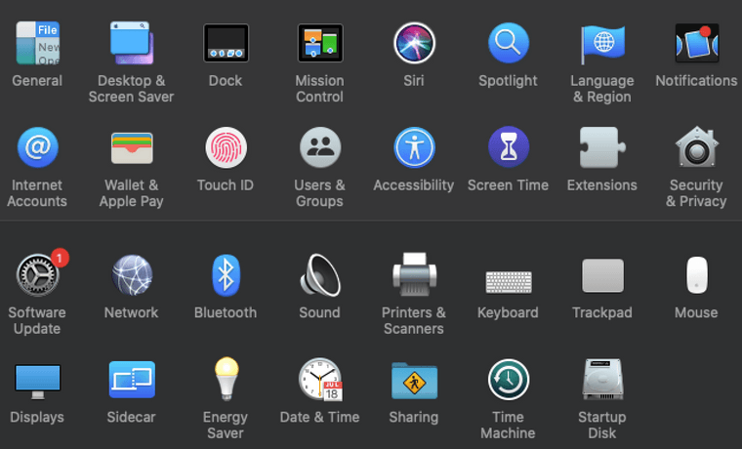Open Language & Region pane
This screenshot has width=742, height=449.
pos(602,43)
